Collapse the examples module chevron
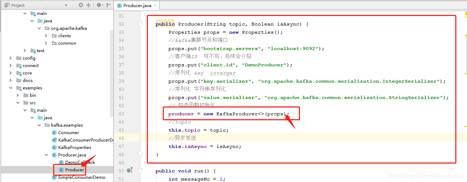Image resolution: width=467 pixels, height=182 pixels. pyautogui.click(x=11, y=88)
